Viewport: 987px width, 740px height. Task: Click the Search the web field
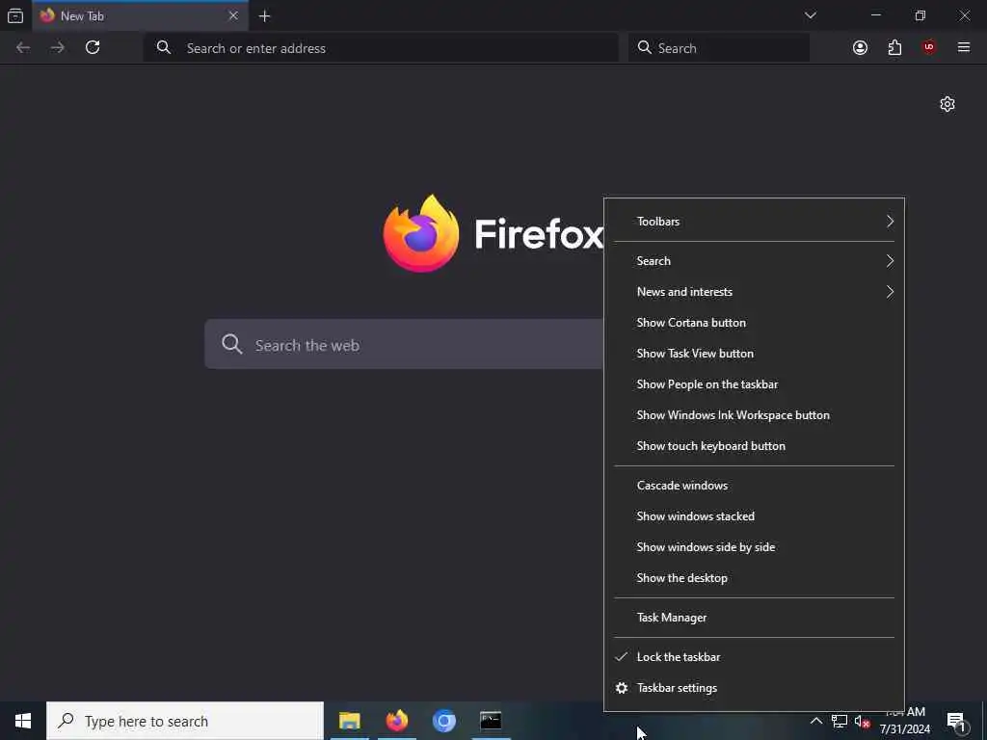404,345
